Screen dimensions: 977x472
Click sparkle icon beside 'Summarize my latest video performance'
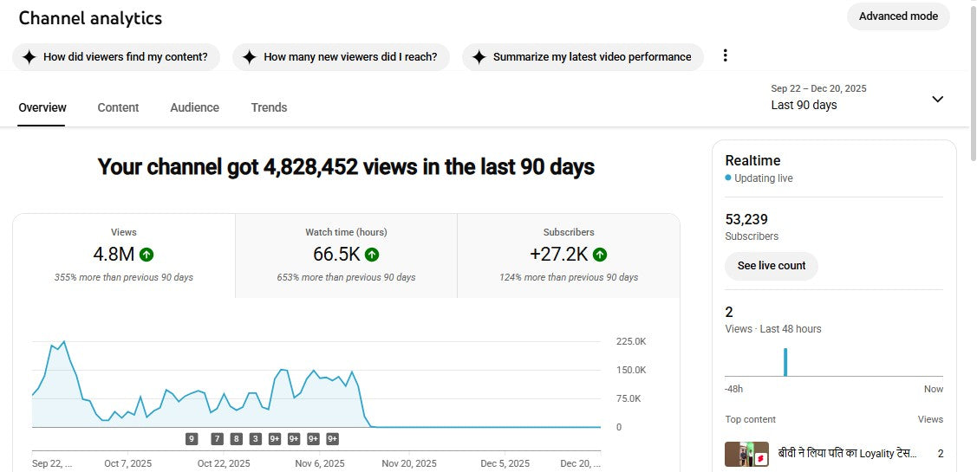[479, 57]
